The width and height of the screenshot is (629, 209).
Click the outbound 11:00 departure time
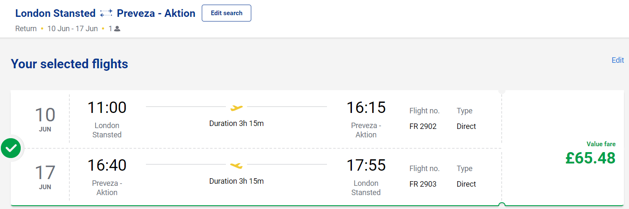click(107, 107)
